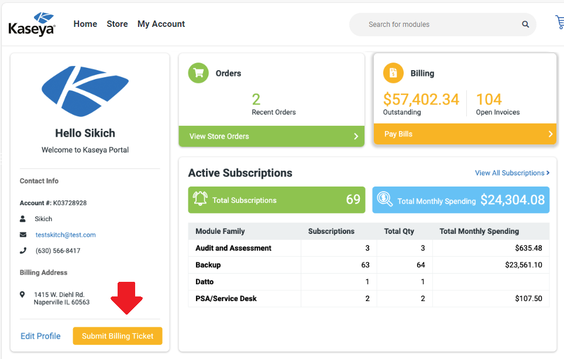Click the Edit Profile link
The width and height of the screenshot is (564, 359).
(x=40, y=336)
